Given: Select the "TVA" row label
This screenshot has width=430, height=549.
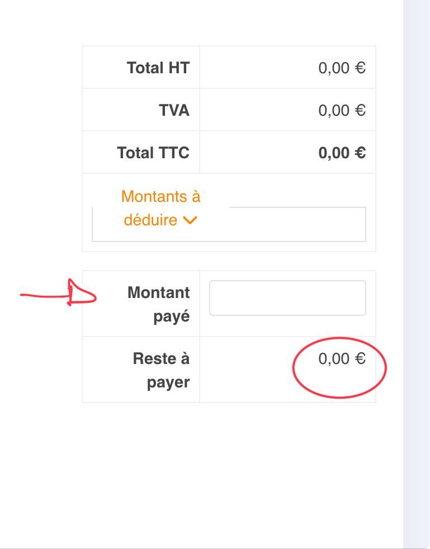Looking at the screenshot, I should coord(174,110).
